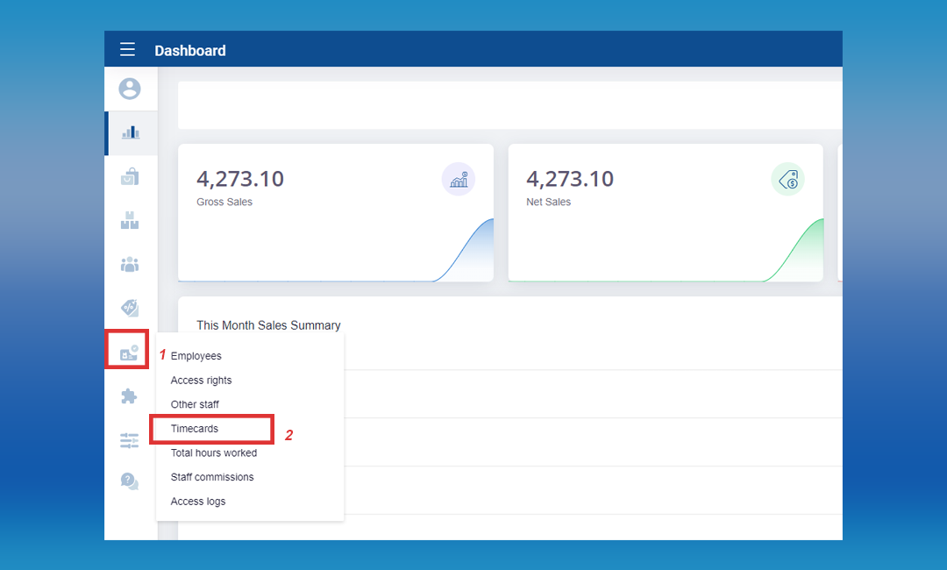
Task: Open the discount tag sidebar icon
Action: pos(130,308)
